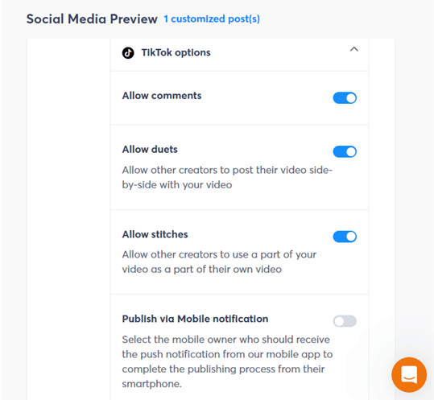Collapse the TikTok options section
Screen dimensions: 434x400
(354, 50)
